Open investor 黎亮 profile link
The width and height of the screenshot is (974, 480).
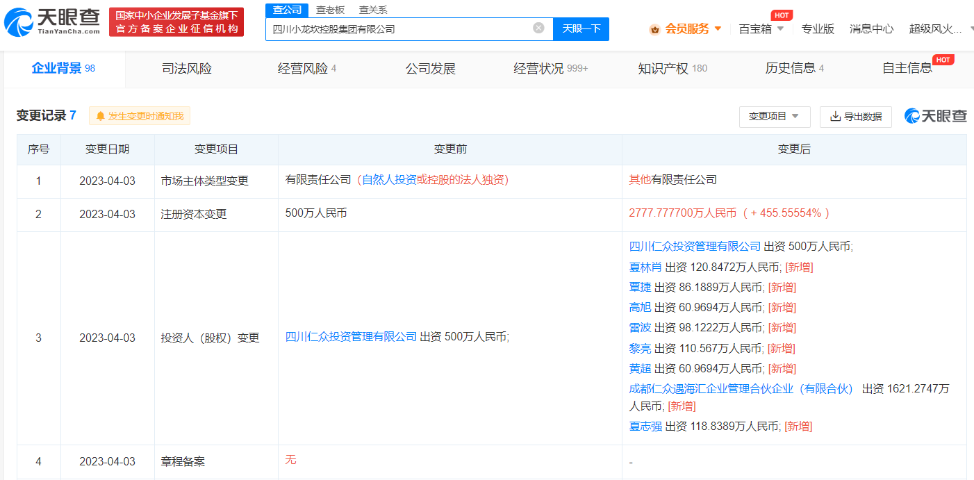pos(640,348)
